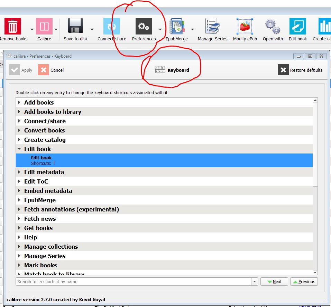Select the Embed metadata group label
331x307 pixels.
[48, 190]
